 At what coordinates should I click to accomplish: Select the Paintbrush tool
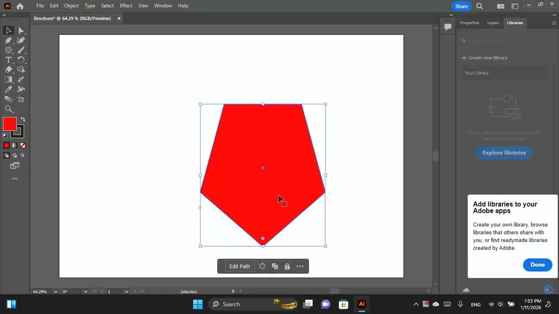tap(21, 50)
